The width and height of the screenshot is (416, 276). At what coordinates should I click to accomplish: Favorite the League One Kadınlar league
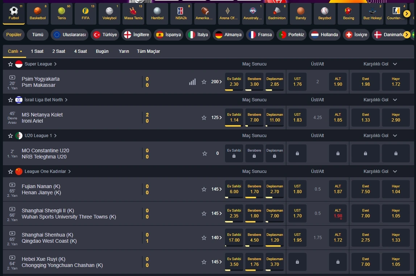(x=11, y=171)
